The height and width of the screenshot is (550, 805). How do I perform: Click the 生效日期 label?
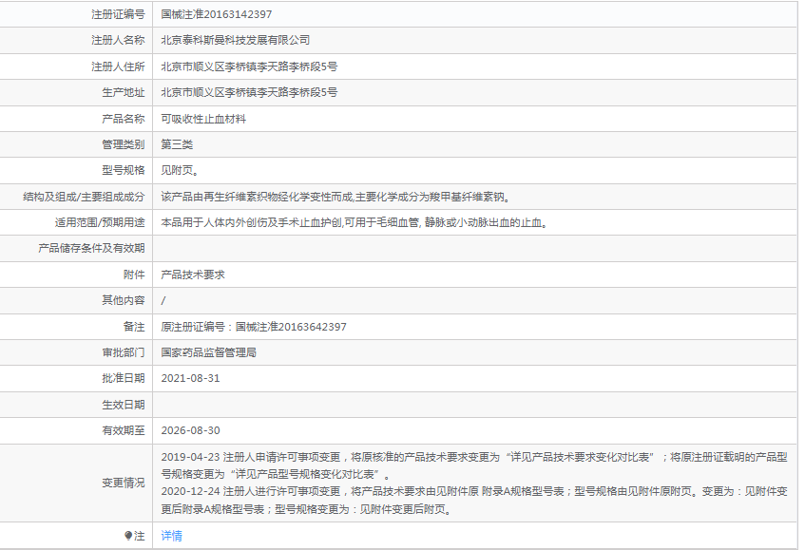pos(124,405)
